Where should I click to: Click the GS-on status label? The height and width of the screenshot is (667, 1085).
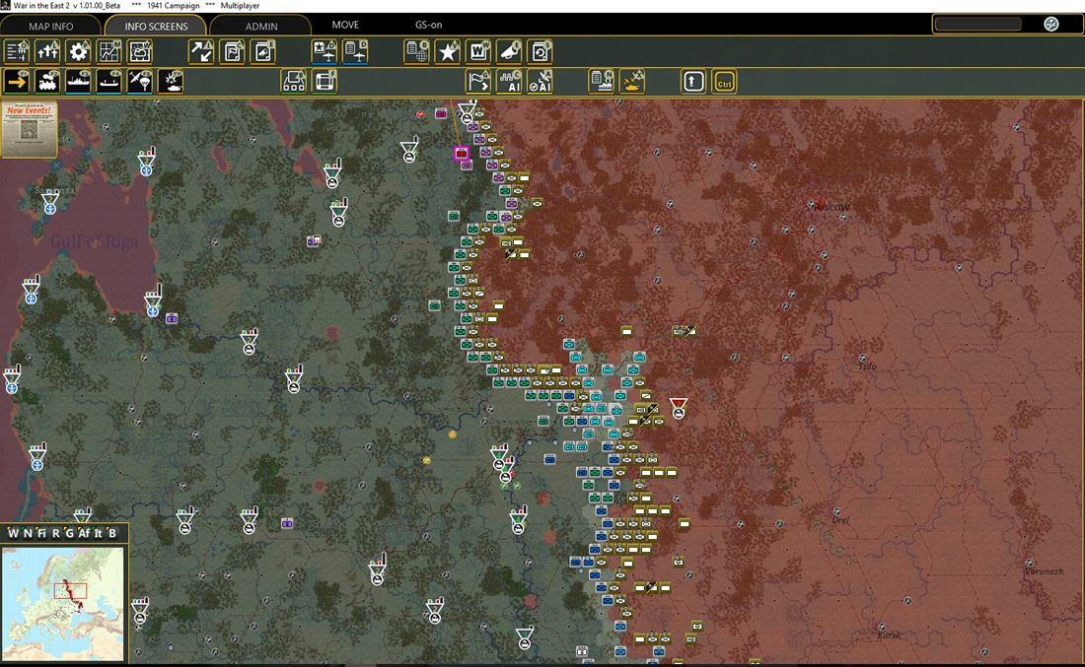pos(428,25)
